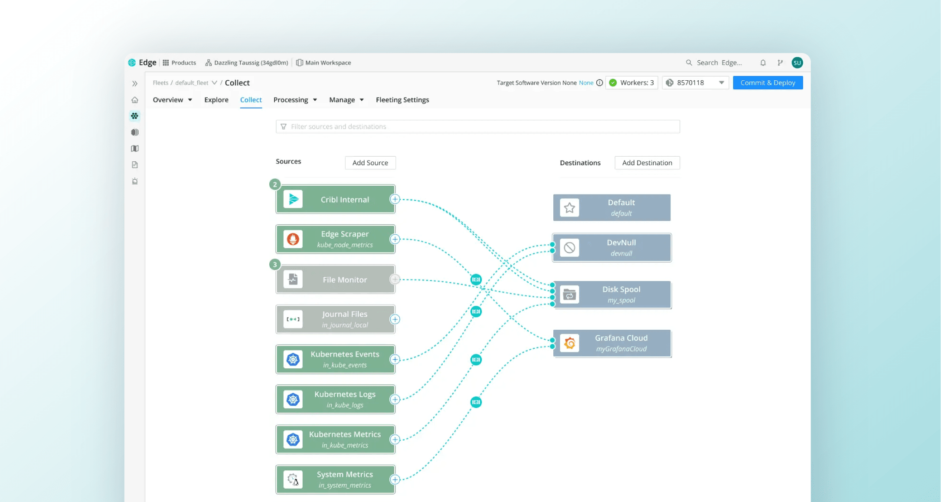This screenshot has height=502, width=941.
Task: Open the commit 8570118 dropdown
Action: pos(721,82)
